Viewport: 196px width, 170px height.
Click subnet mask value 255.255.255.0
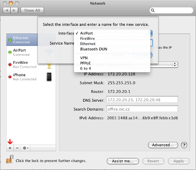[122, 83]
